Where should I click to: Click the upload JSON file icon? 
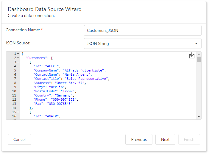[191, 56]
